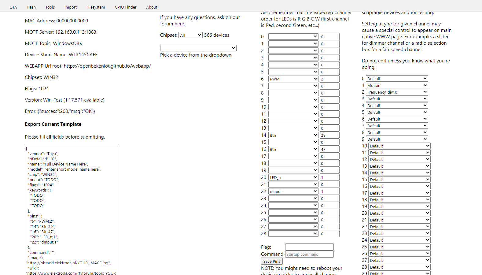Open channel 28 type dropdown
This screenshot has height=275, width=482.
(x=399, y=267)
